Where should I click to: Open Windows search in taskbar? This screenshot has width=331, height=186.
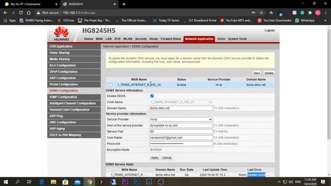tap(18, 182)
